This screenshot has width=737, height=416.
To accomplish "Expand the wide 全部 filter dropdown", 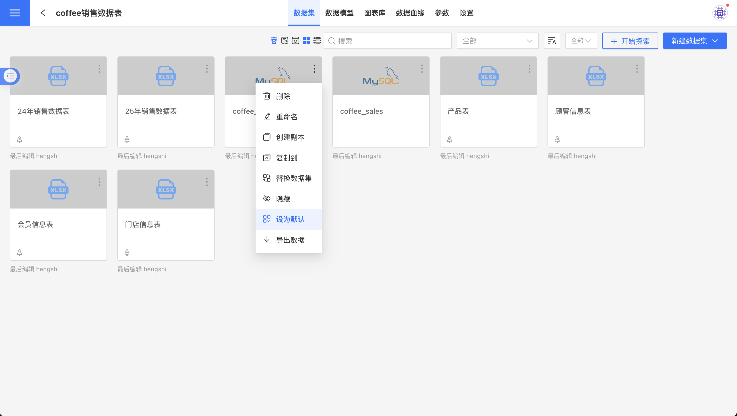I will (x=497, y=41).
